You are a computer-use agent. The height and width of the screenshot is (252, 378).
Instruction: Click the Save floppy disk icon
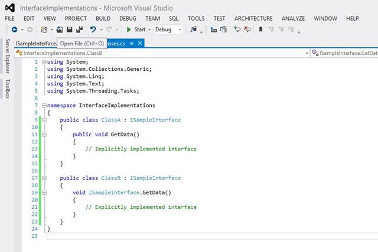click(x=70, y=30)
